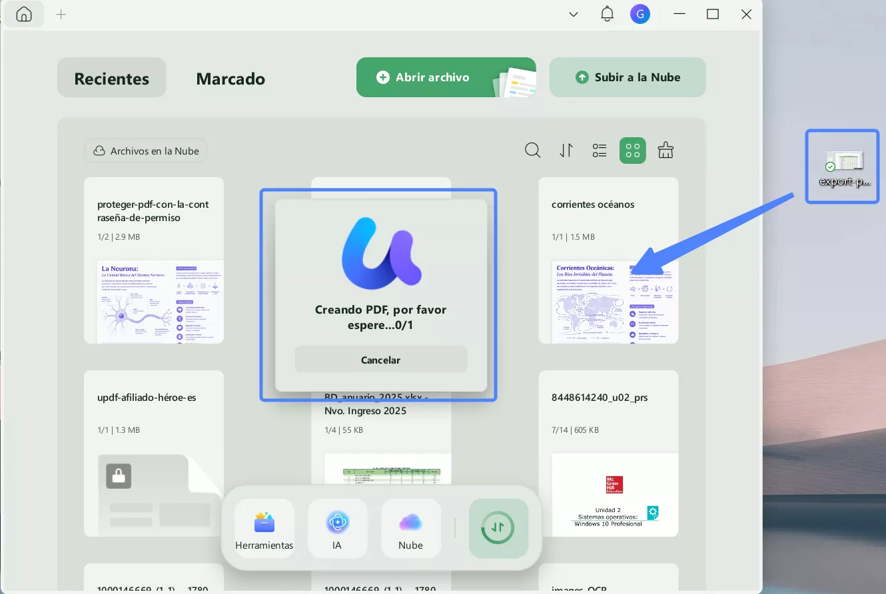Click the updf-afiliado-héroe-es title text
This screenshot has height=594, width=886.
147,398
